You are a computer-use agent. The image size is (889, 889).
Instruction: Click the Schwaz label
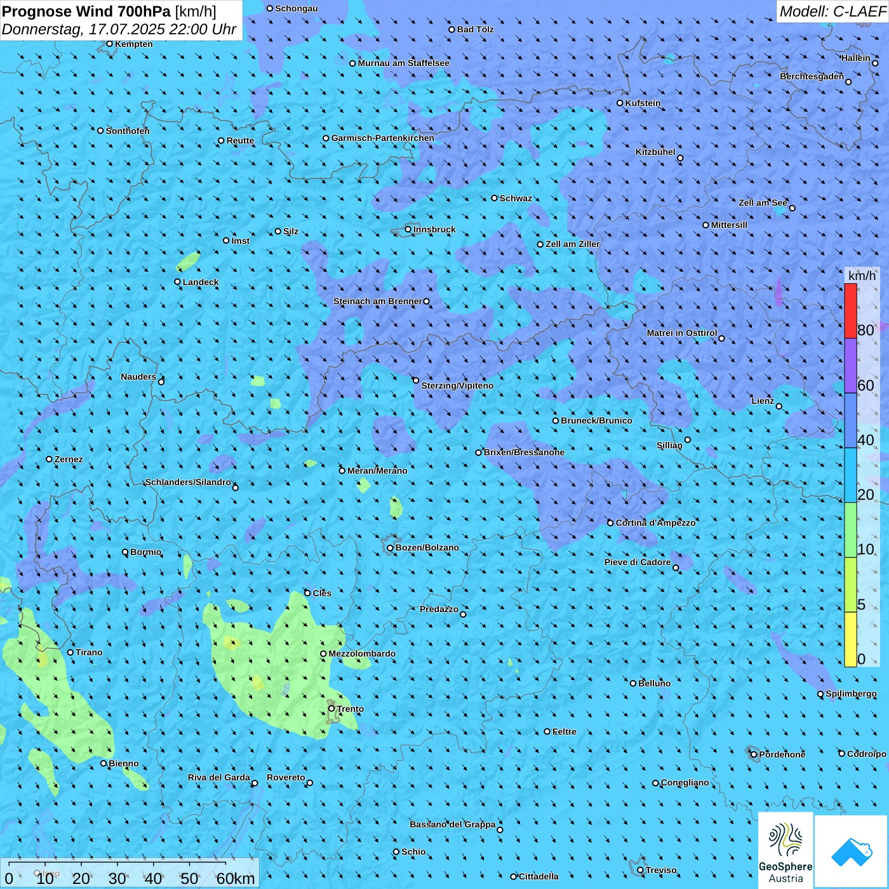516,198
